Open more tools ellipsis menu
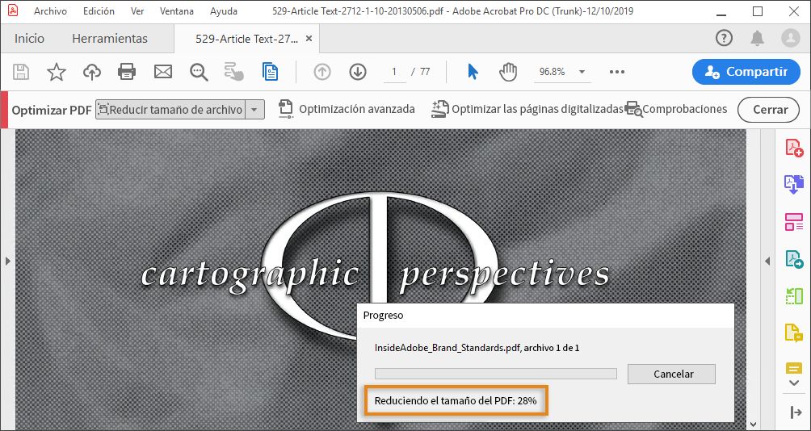The image size is (811, 431). [x=617, y=72]
